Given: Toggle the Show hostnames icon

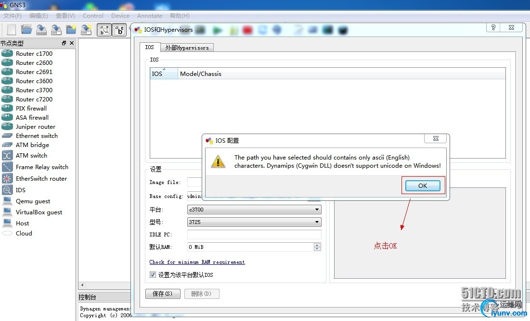Looking at the screenshot, I should pos(119,30).
